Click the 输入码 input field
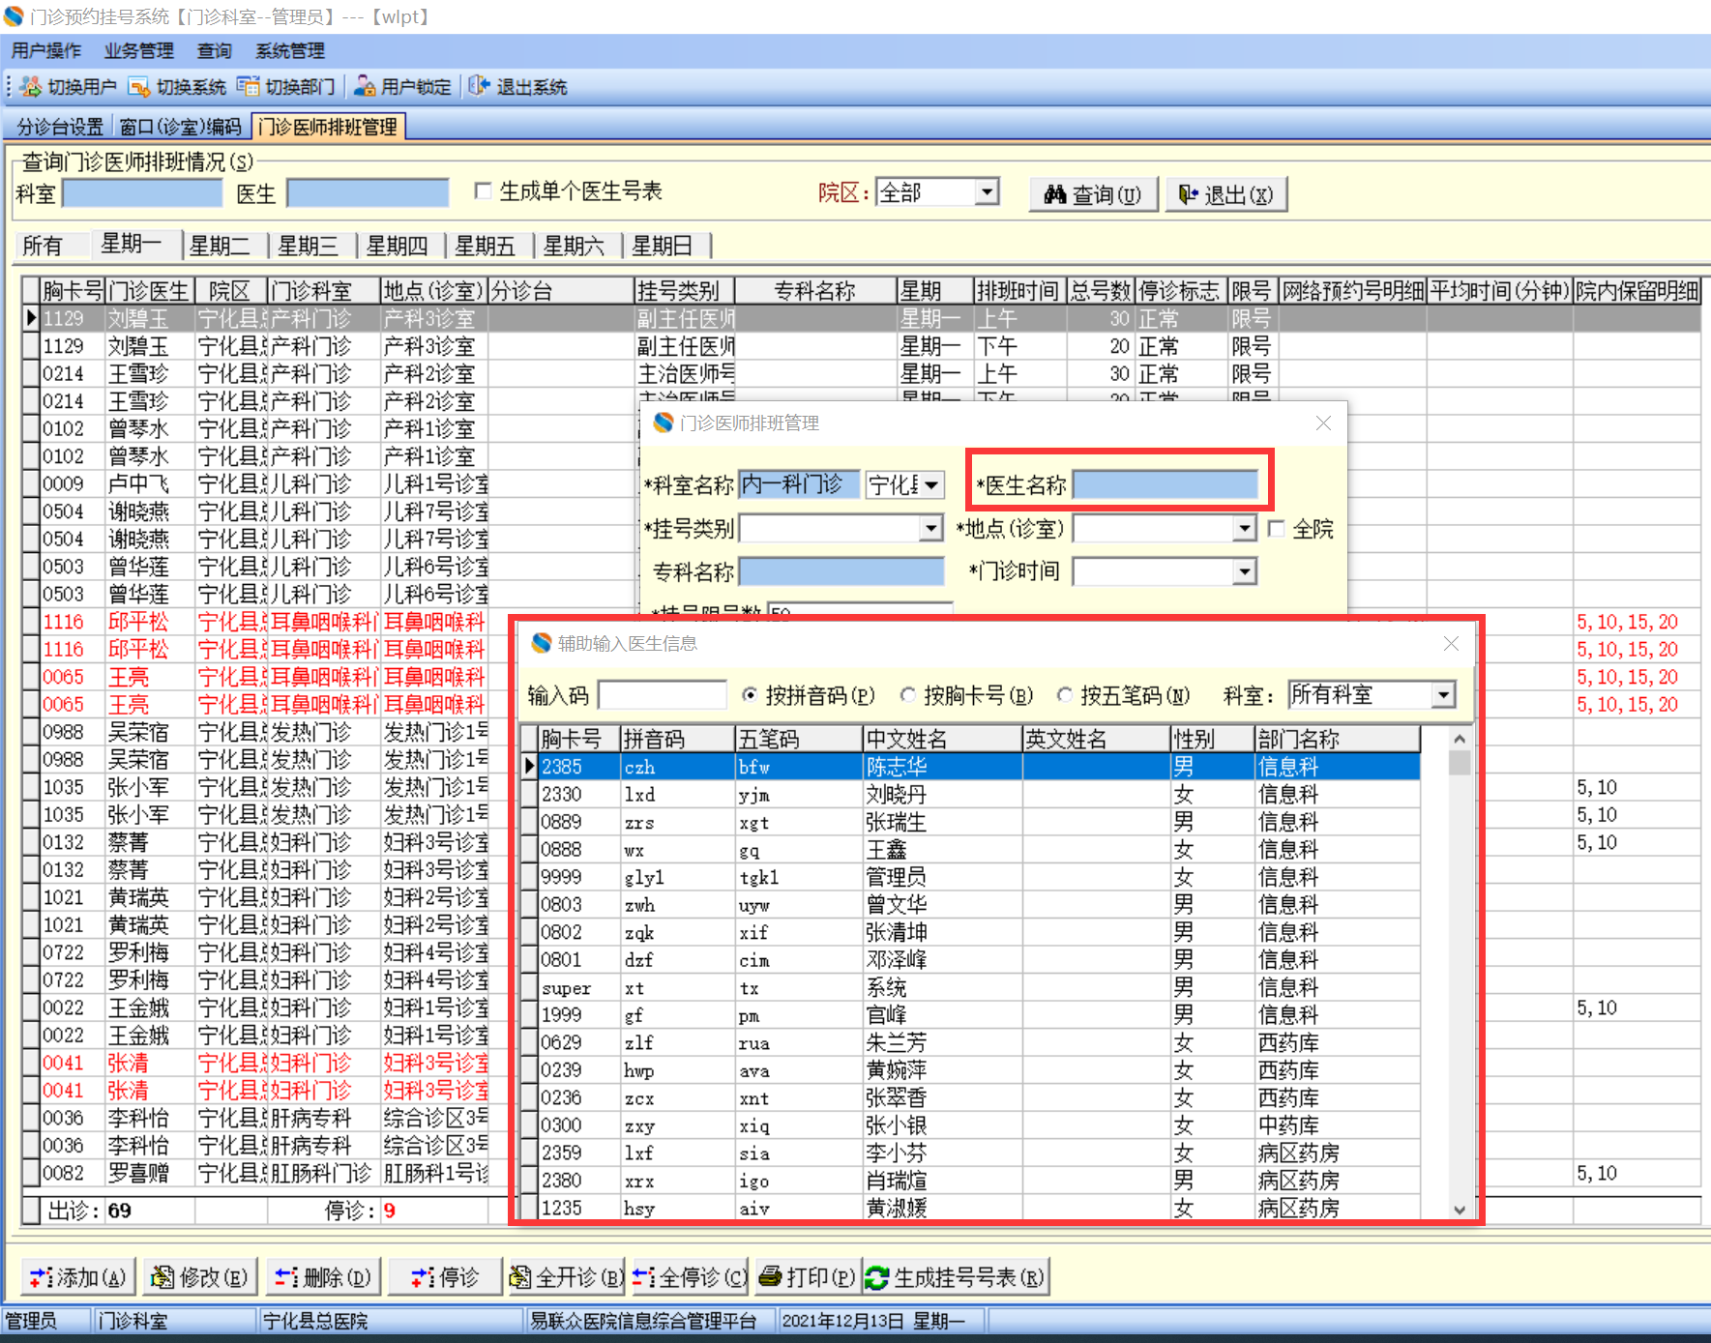The width and height of the screenshot is (1711, 1343). tap(663, 694)
